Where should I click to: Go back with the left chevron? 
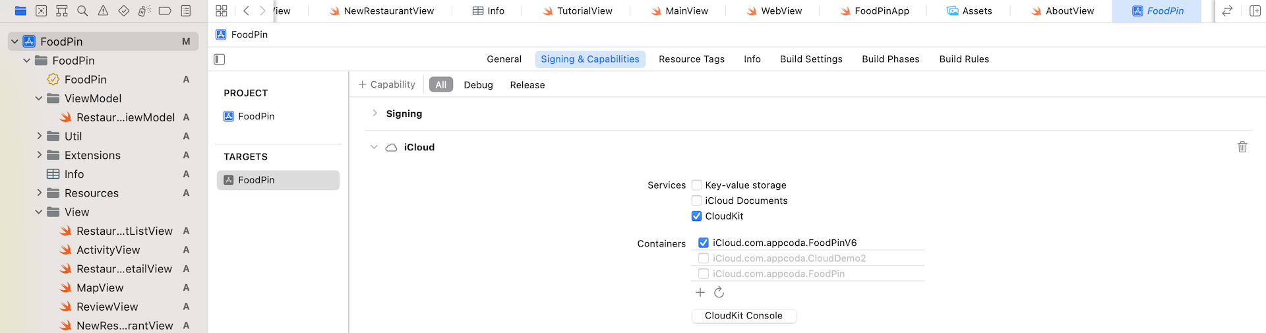coord(246,11)
